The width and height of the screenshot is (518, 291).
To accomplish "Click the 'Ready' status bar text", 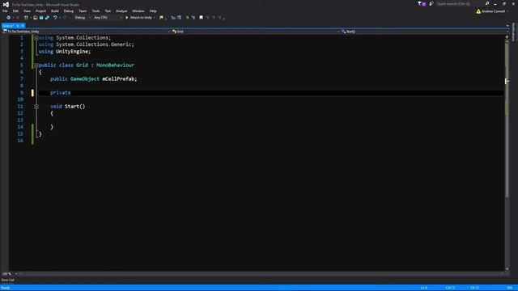I will pos(6,288).
